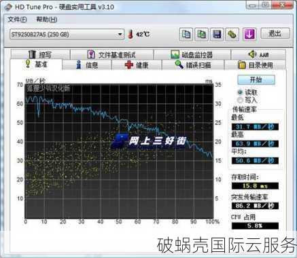The height and width of the screenshot is (258, 297).
Task: Switch to the 信息 tab
Action: (87, 65)
